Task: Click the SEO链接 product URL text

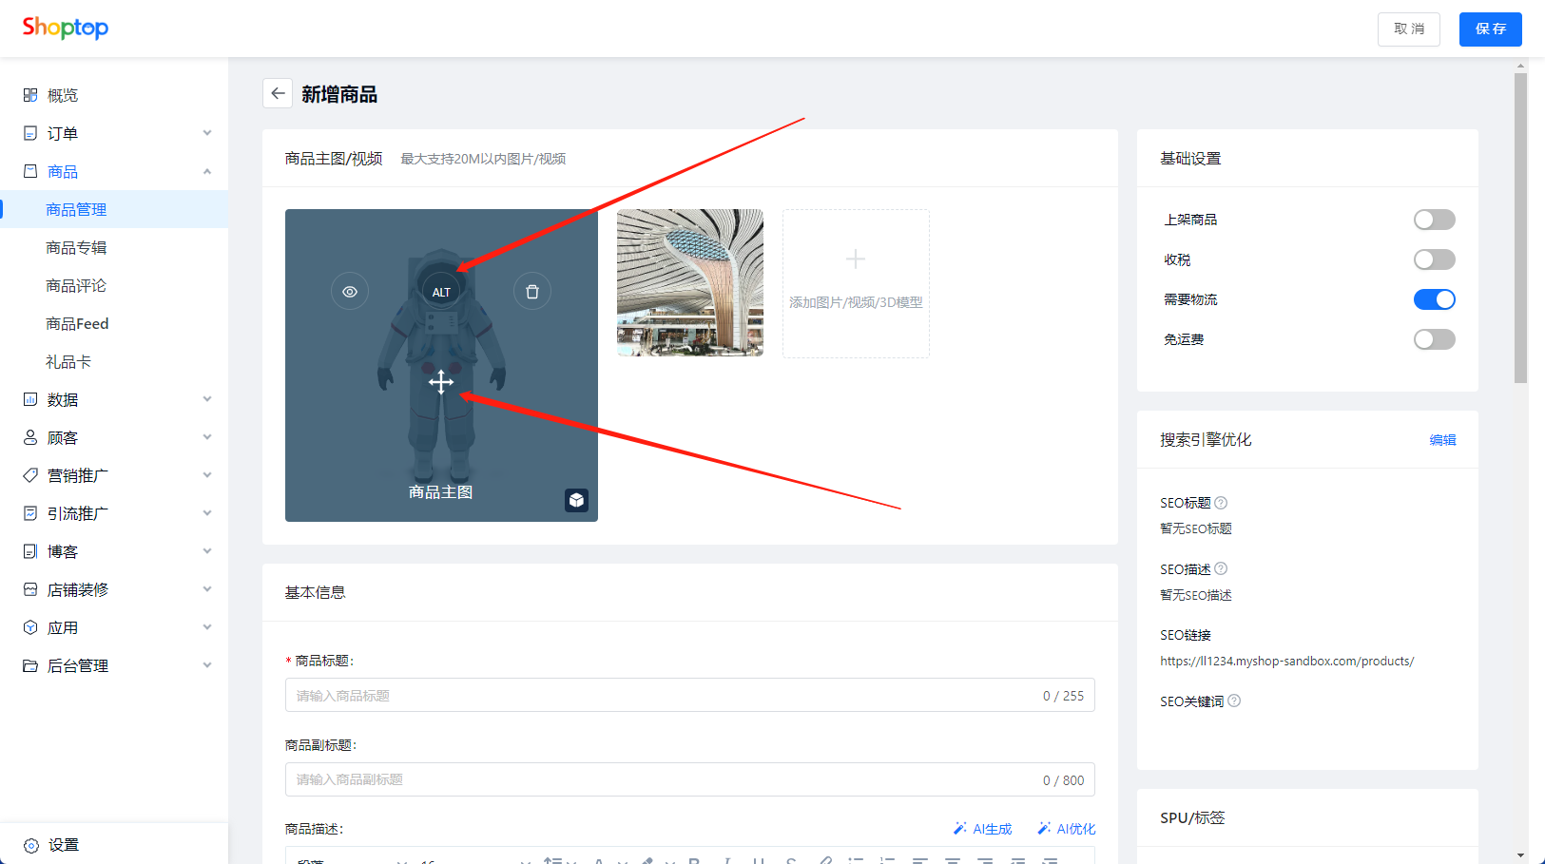Action: click(1286, 661)
